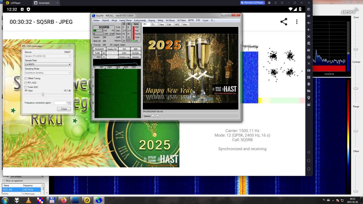Open the checkered red-blue taskbar icon
The image size is (363, 204).
point(40,200)
